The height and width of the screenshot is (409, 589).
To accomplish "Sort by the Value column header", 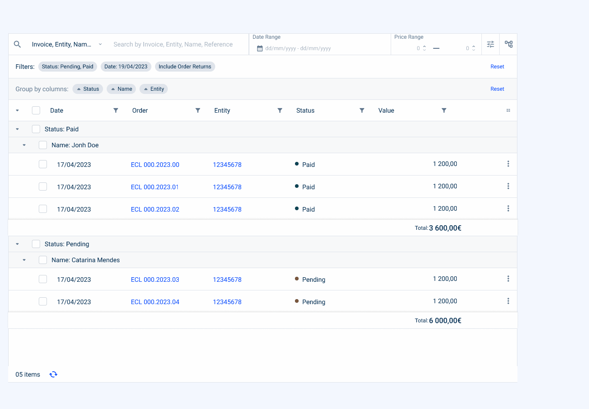I will pos(386,110).
